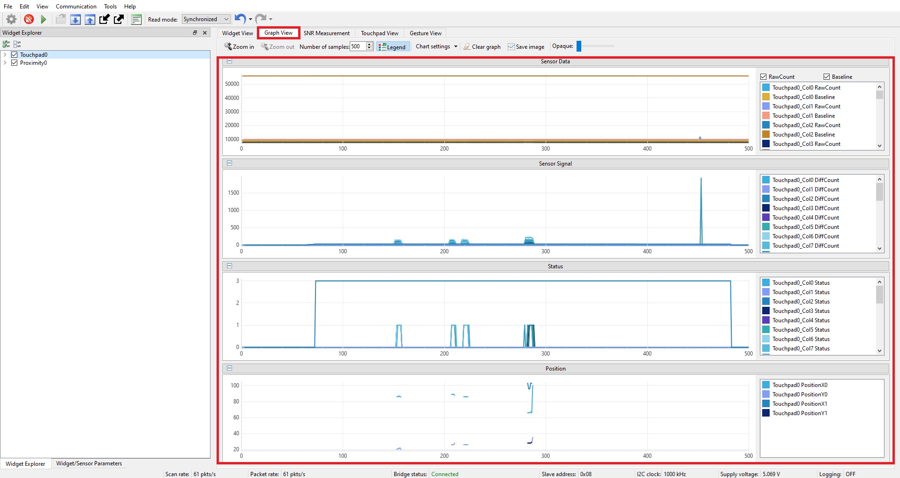
Task: Click the Export icon with outward arrow
Action: click(119, 19)
